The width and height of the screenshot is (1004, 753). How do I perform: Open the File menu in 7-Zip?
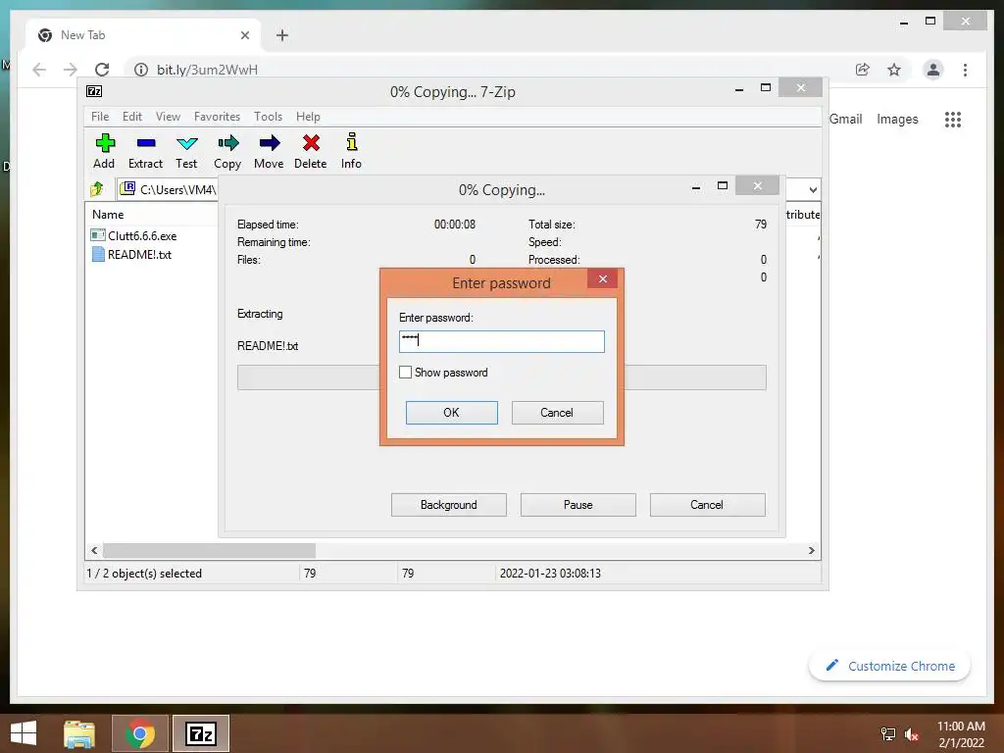[x=100, y=117]
